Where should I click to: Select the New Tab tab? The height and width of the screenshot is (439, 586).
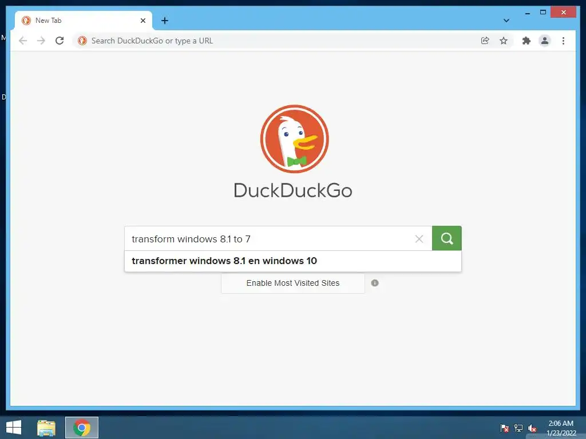click(84, 21)
